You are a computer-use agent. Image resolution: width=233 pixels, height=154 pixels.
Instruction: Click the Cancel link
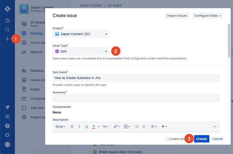click(217, 139)
